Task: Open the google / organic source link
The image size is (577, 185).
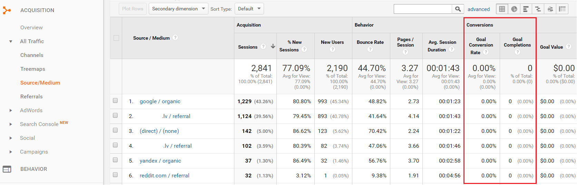Action: [x=160, y=101]
